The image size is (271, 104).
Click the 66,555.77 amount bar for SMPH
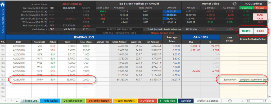pyautogui.click(x=171, y=11)
